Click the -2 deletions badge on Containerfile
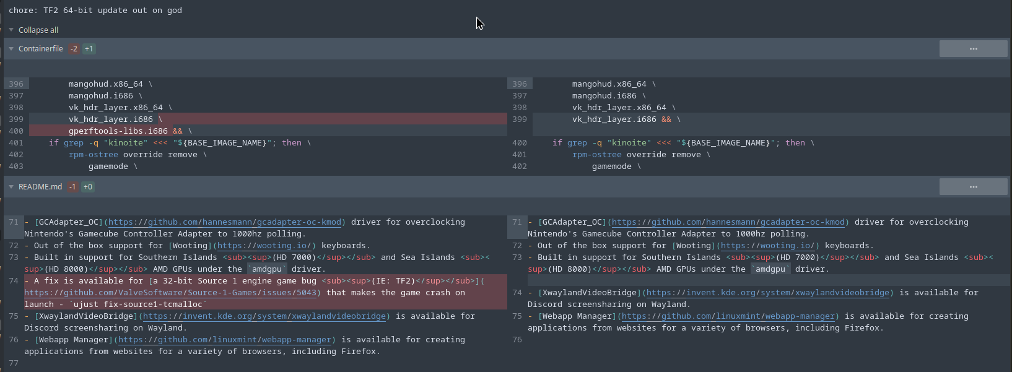1012x372 pixels. (x=74, y=49)
